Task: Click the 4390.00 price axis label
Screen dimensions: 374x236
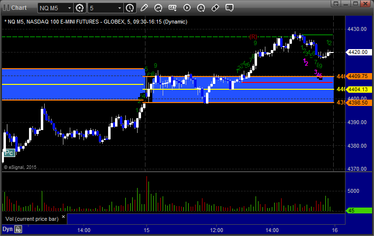Action: 357,122
